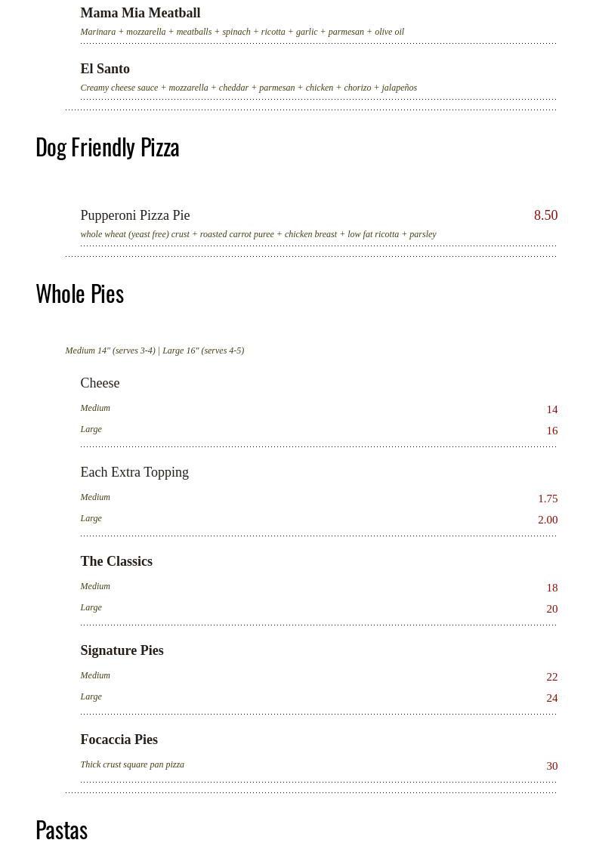Image resolution: width=593 pixels, height=843 pixels.
Task: Click the 14 price for medium Cheese
Action: pos(551,409)
